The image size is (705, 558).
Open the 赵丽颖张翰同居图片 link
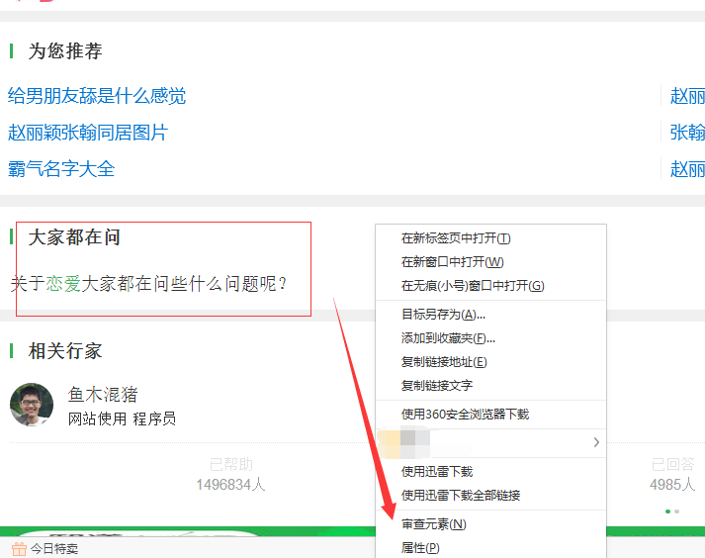pos(88,133)
